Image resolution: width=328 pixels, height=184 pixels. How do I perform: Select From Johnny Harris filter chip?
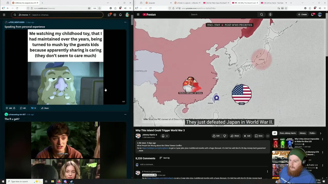pos(288,133)
